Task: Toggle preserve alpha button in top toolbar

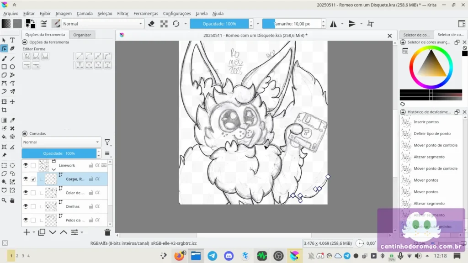Action: pos(164,24)
